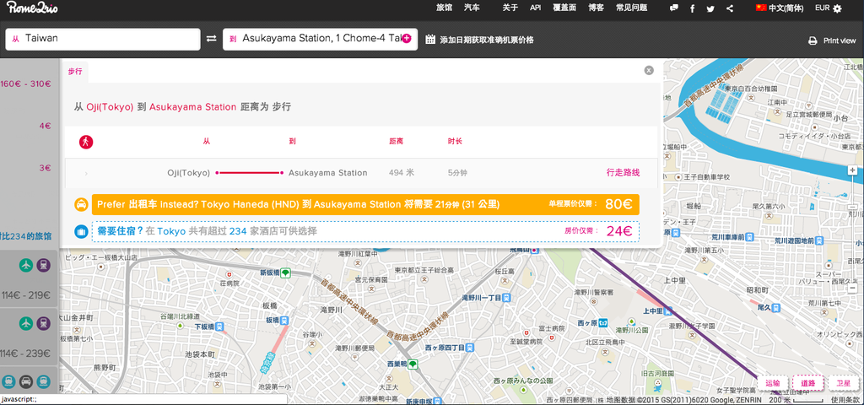Click the share icon in header
Viewport: 864px width, 405px height.
coord(730,8)
